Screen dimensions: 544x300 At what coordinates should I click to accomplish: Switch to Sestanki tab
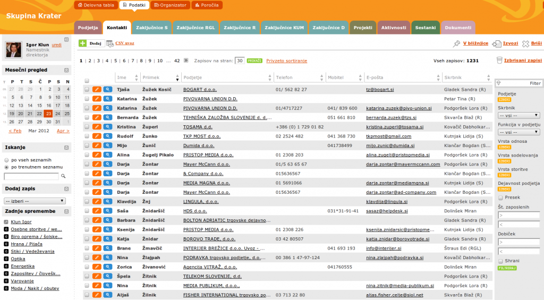click(x=426, y=28)
